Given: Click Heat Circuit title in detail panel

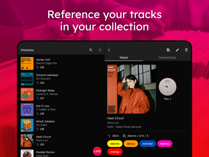Looking at the screenshot, I should [x=115, y=118].
